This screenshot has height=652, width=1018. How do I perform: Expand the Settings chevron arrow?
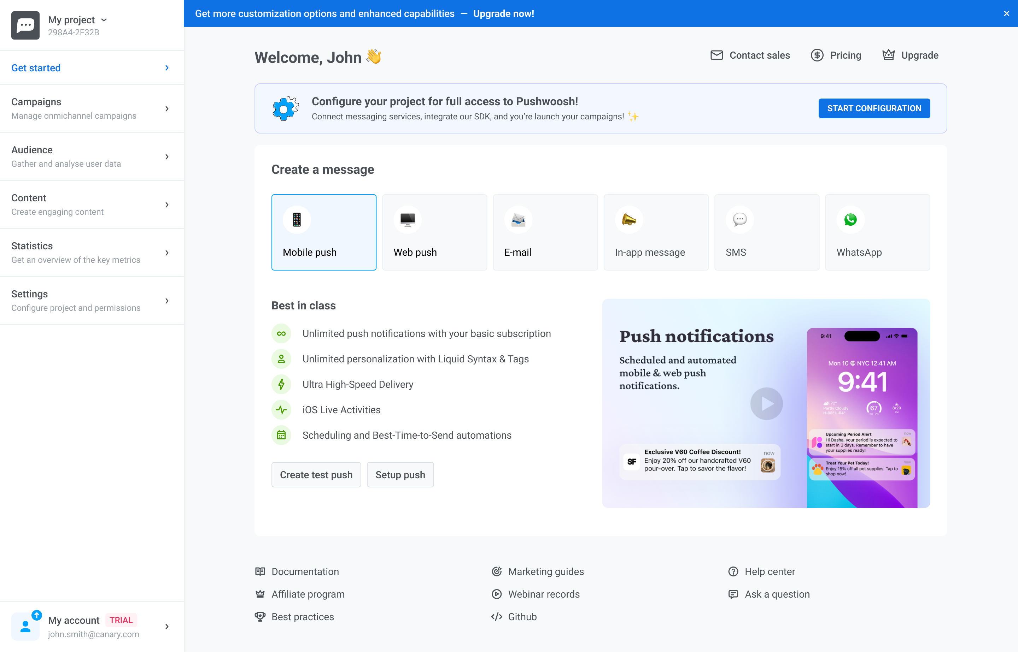167,301
